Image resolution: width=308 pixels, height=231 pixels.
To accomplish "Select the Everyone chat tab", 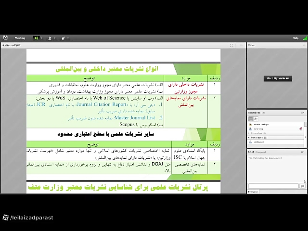I will click(x=253, y=192).
